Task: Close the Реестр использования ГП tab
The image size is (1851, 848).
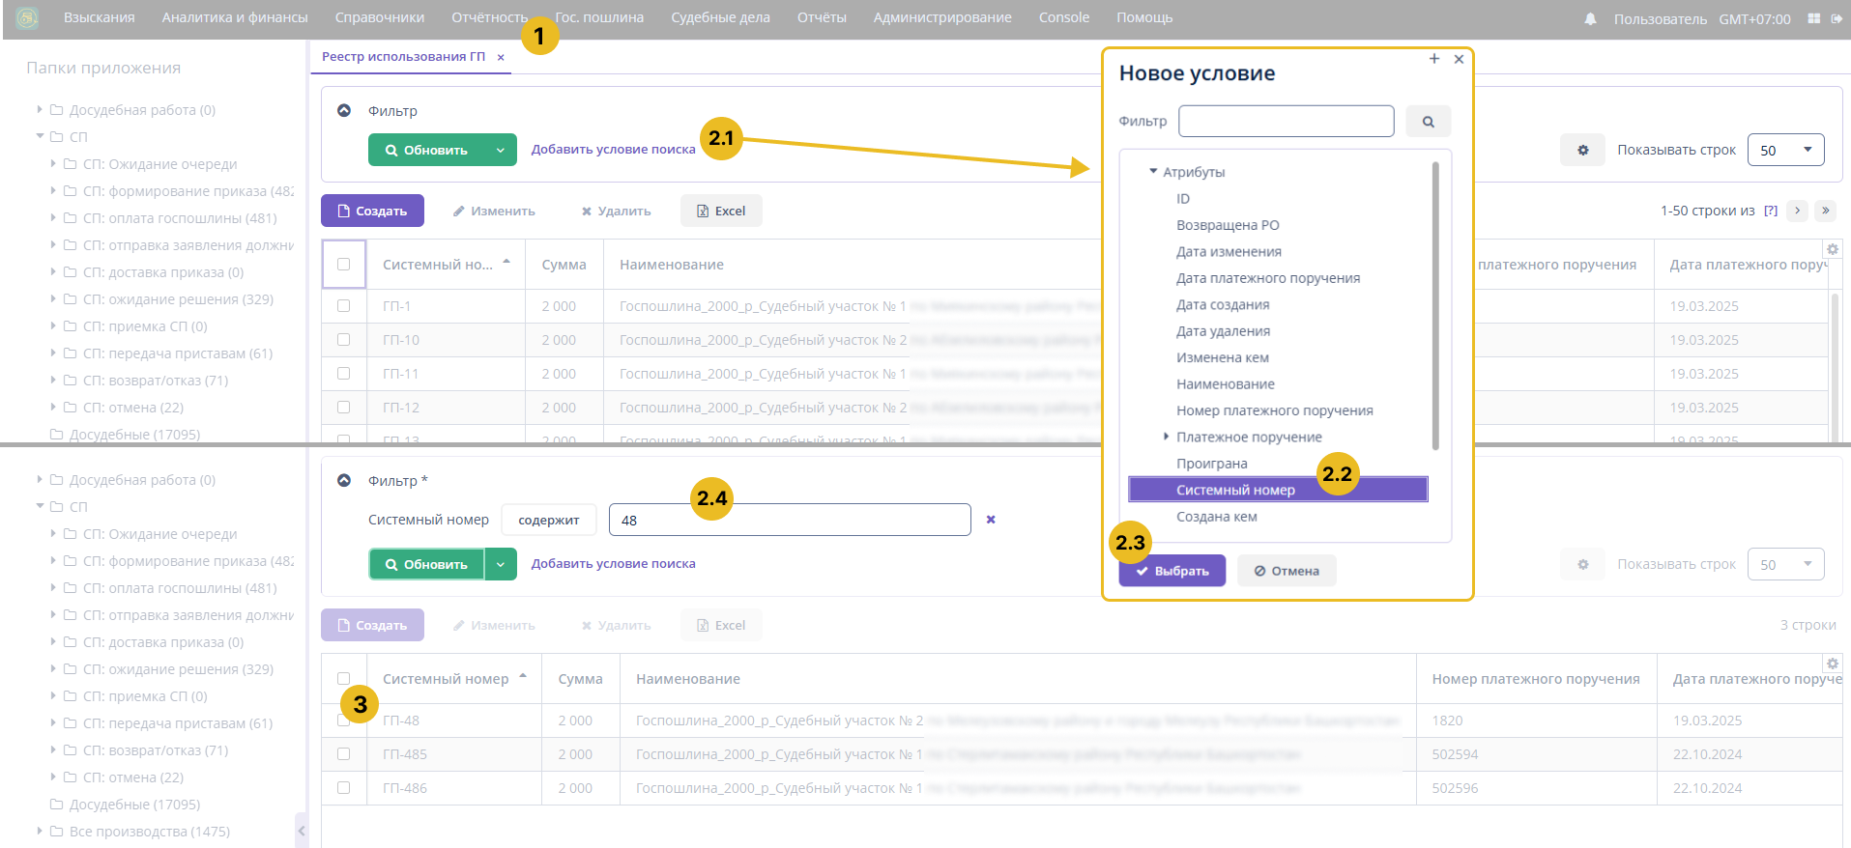Action: coord(501,58)
